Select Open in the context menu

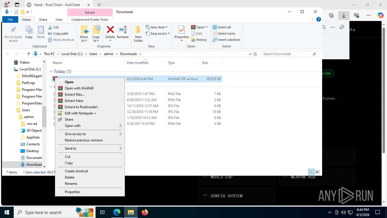point(90,82)
